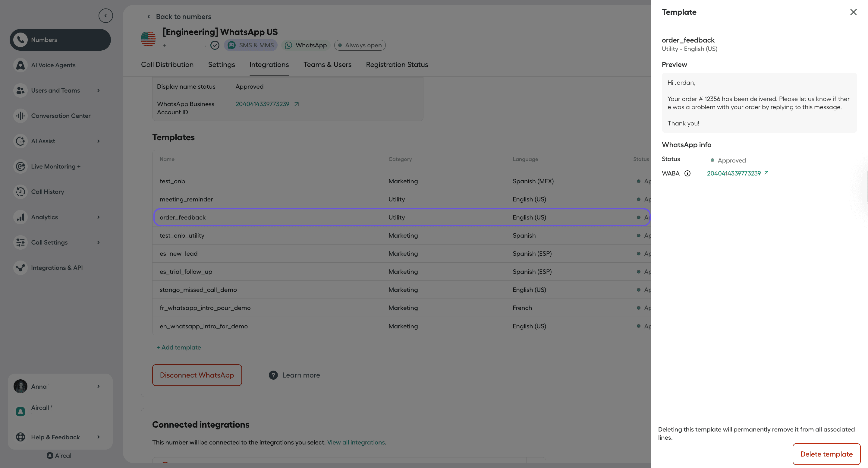Click the Disconnect WhatsApp button
The width and height of the screenshot is (868, 468).
(x=197, y=375)
